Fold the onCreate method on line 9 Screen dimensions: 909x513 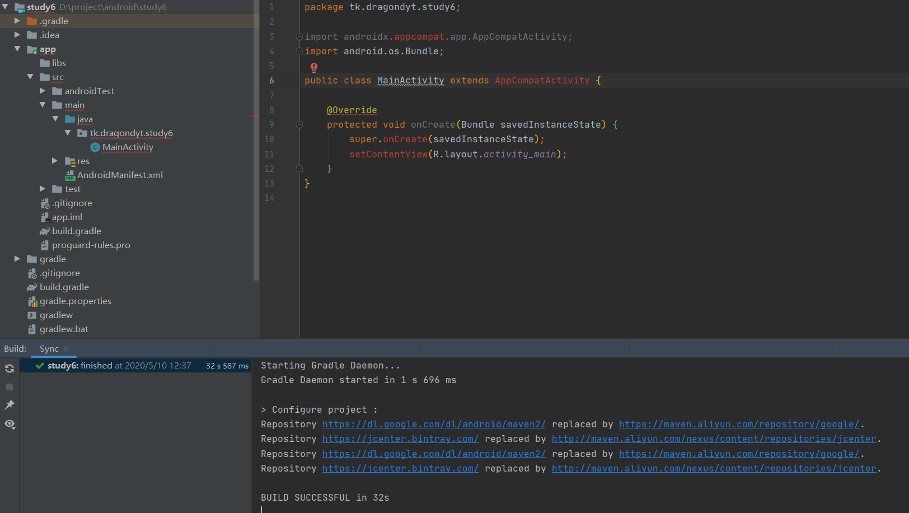[x=299, y=125]
